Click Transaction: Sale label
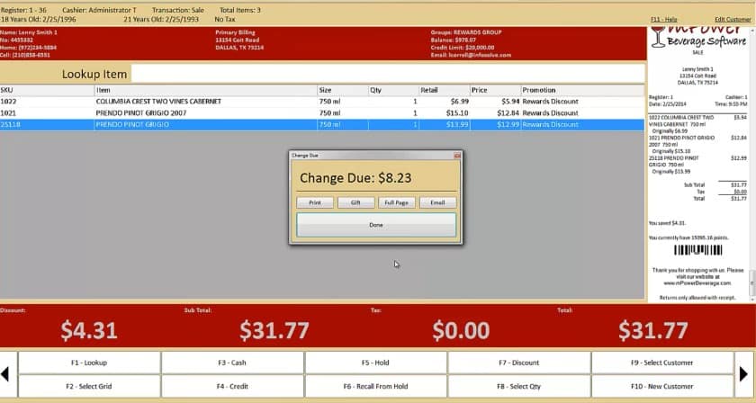 click(178, 10)
